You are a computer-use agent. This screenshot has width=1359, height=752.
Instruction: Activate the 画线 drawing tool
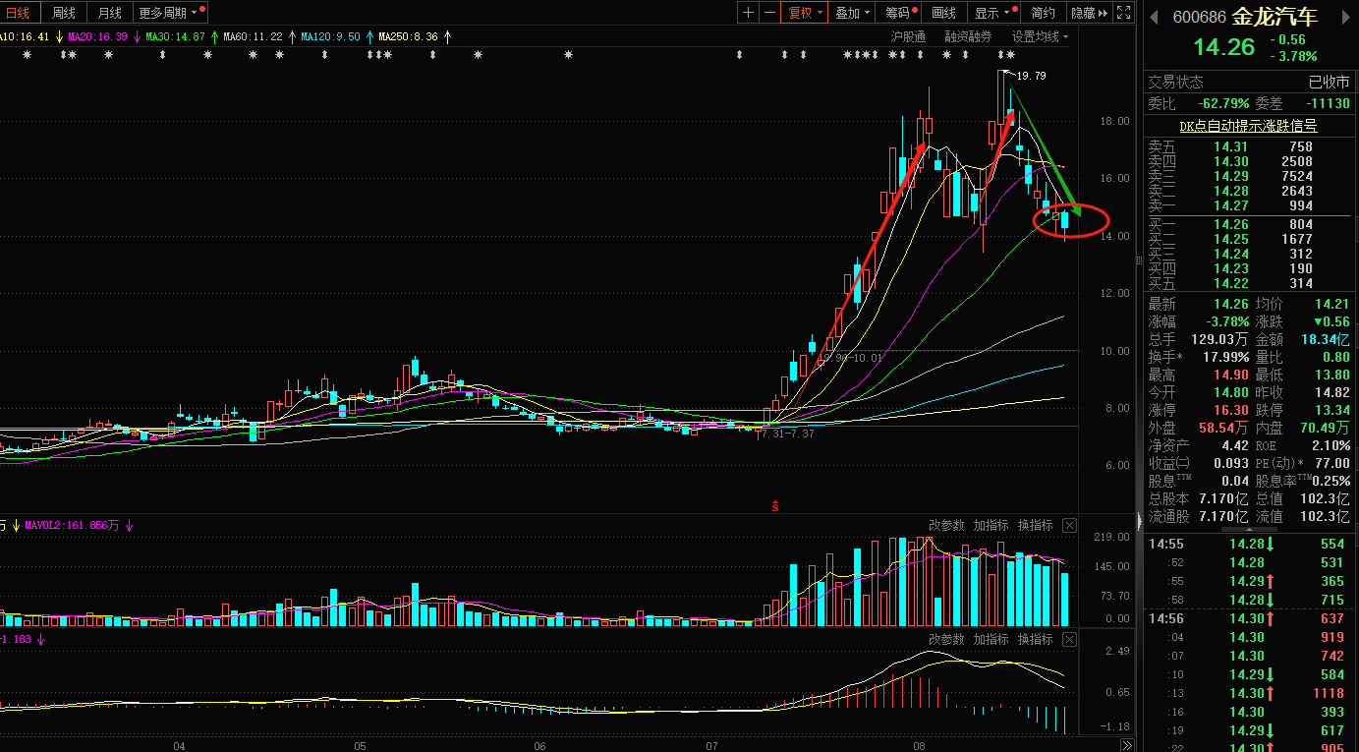[x=943, y=13]
